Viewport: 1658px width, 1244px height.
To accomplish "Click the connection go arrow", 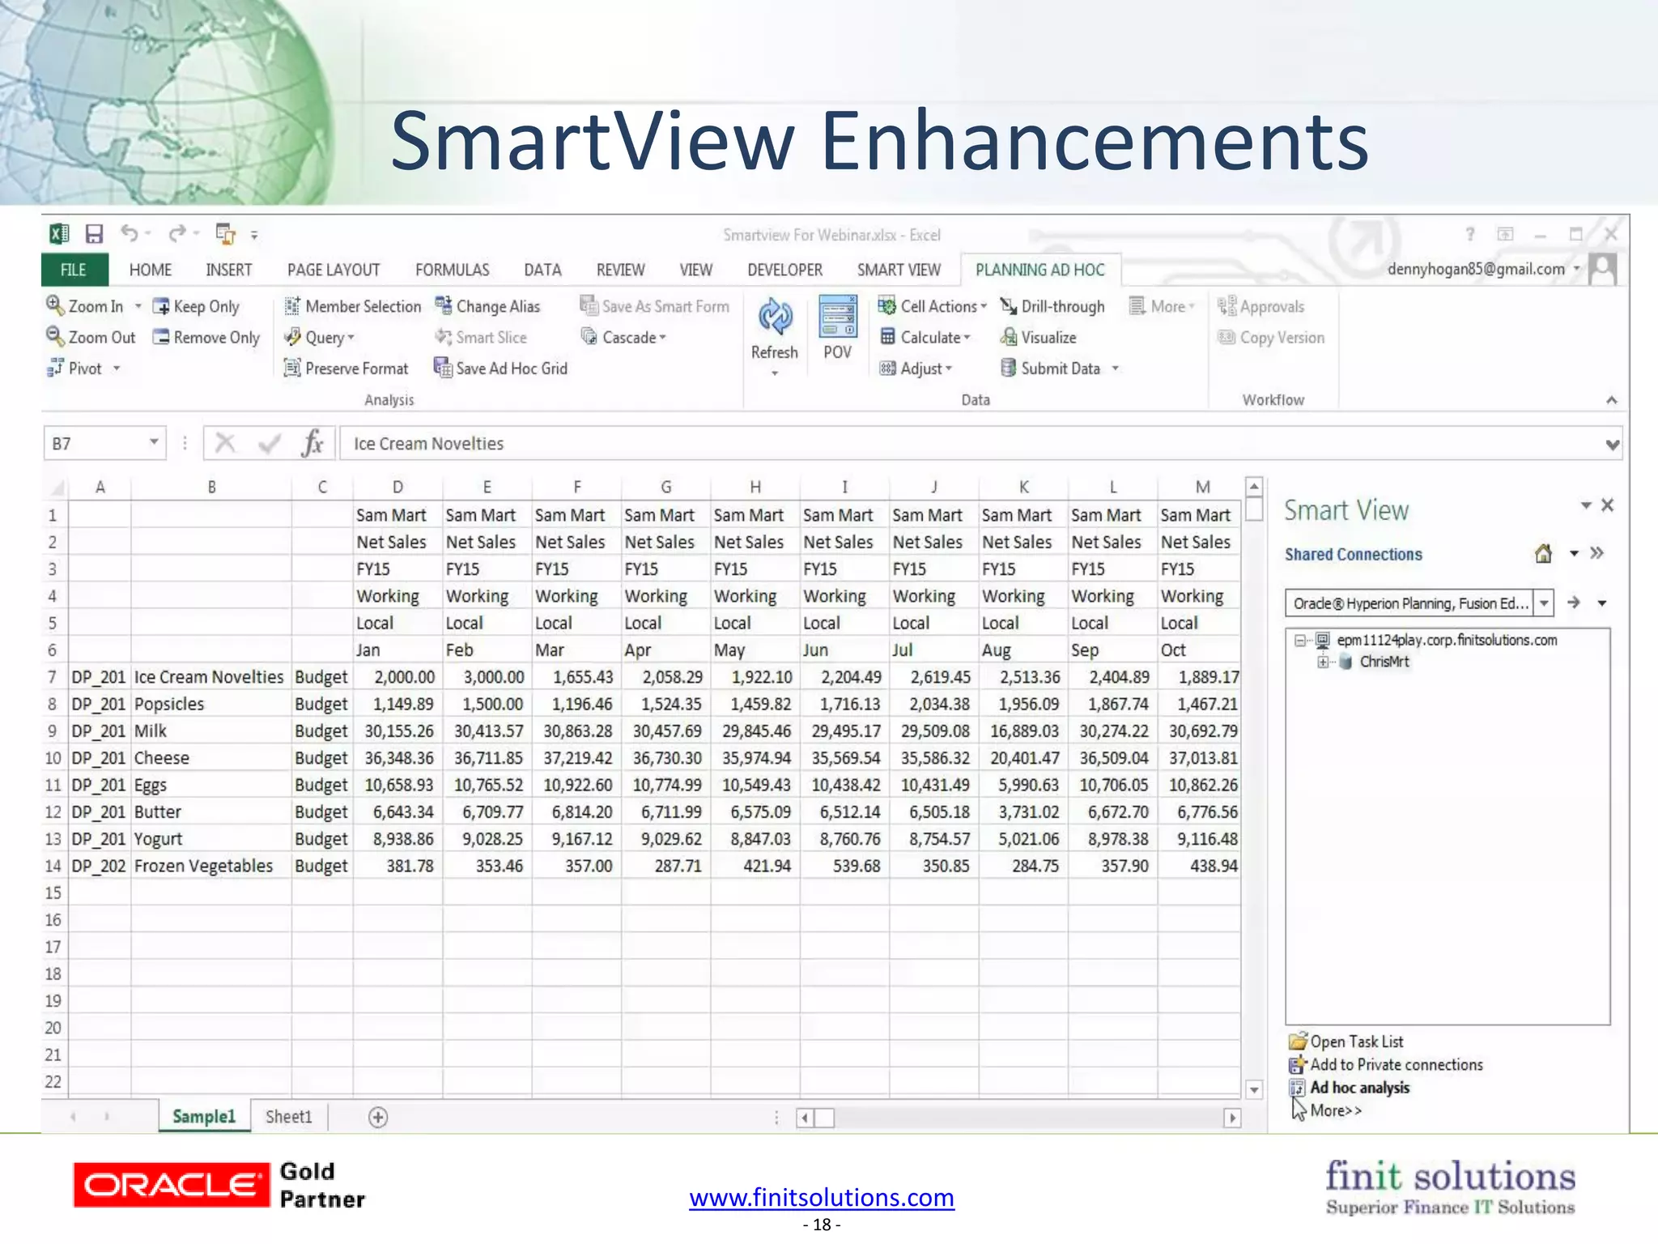I will 1573,603.
